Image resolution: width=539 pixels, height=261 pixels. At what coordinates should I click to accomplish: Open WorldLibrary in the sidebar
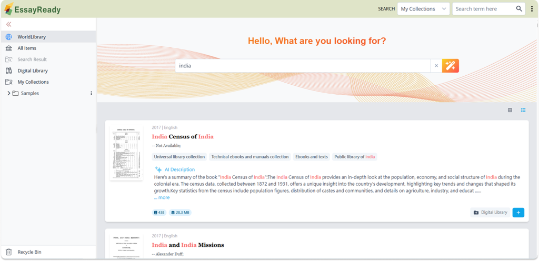(x=48, y=37)
